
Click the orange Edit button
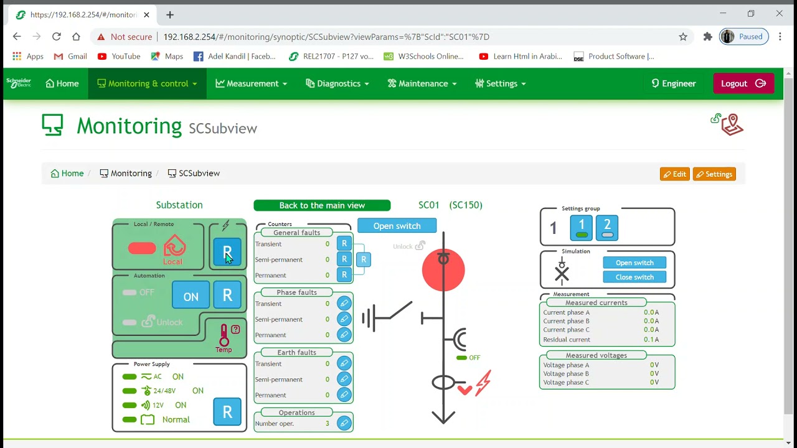[675, 174]
